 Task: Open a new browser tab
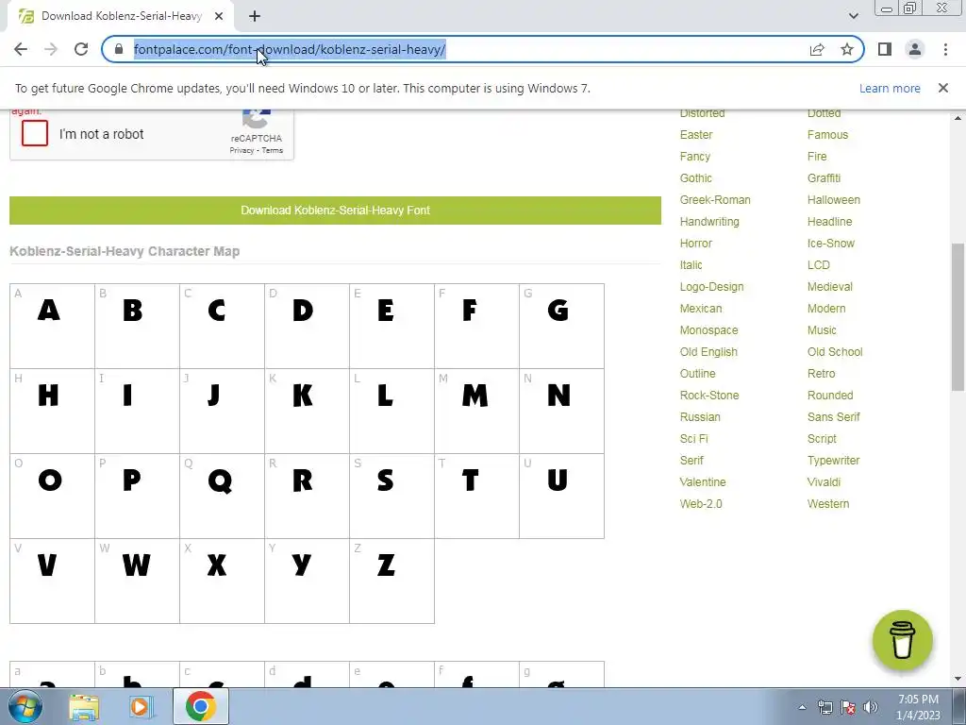pyautogui.click(x=255, y=16)
